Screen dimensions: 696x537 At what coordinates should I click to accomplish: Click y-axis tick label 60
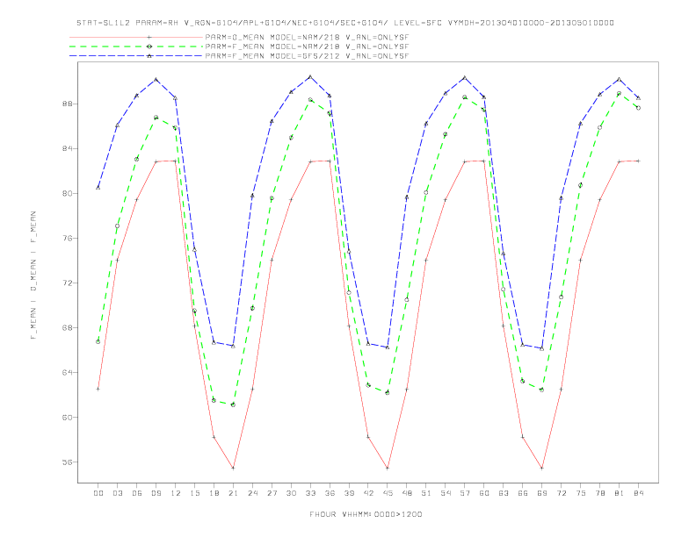coord(68,418)
